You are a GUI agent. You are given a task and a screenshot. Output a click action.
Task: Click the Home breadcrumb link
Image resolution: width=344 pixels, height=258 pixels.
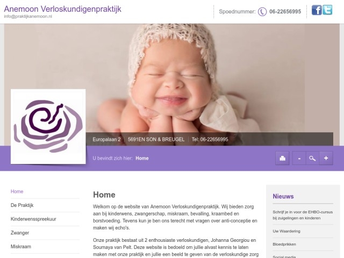coord(142,158)
